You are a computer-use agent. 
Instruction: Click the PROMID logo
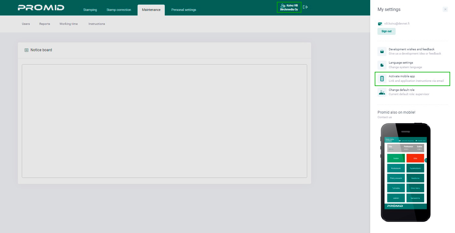pyautogui.click(x=41, y=8)
